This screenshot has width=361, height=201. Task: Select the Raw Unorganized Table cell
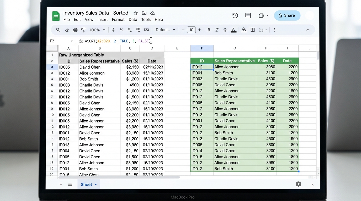click(x=111, y=55)
